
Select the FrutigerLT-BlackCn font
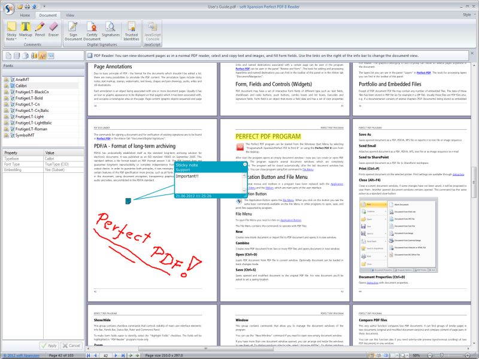pos(32,92)
